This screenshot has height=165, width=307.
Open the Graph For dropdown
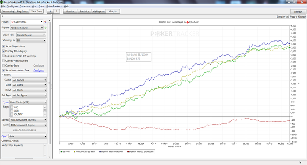pos(31,35)
